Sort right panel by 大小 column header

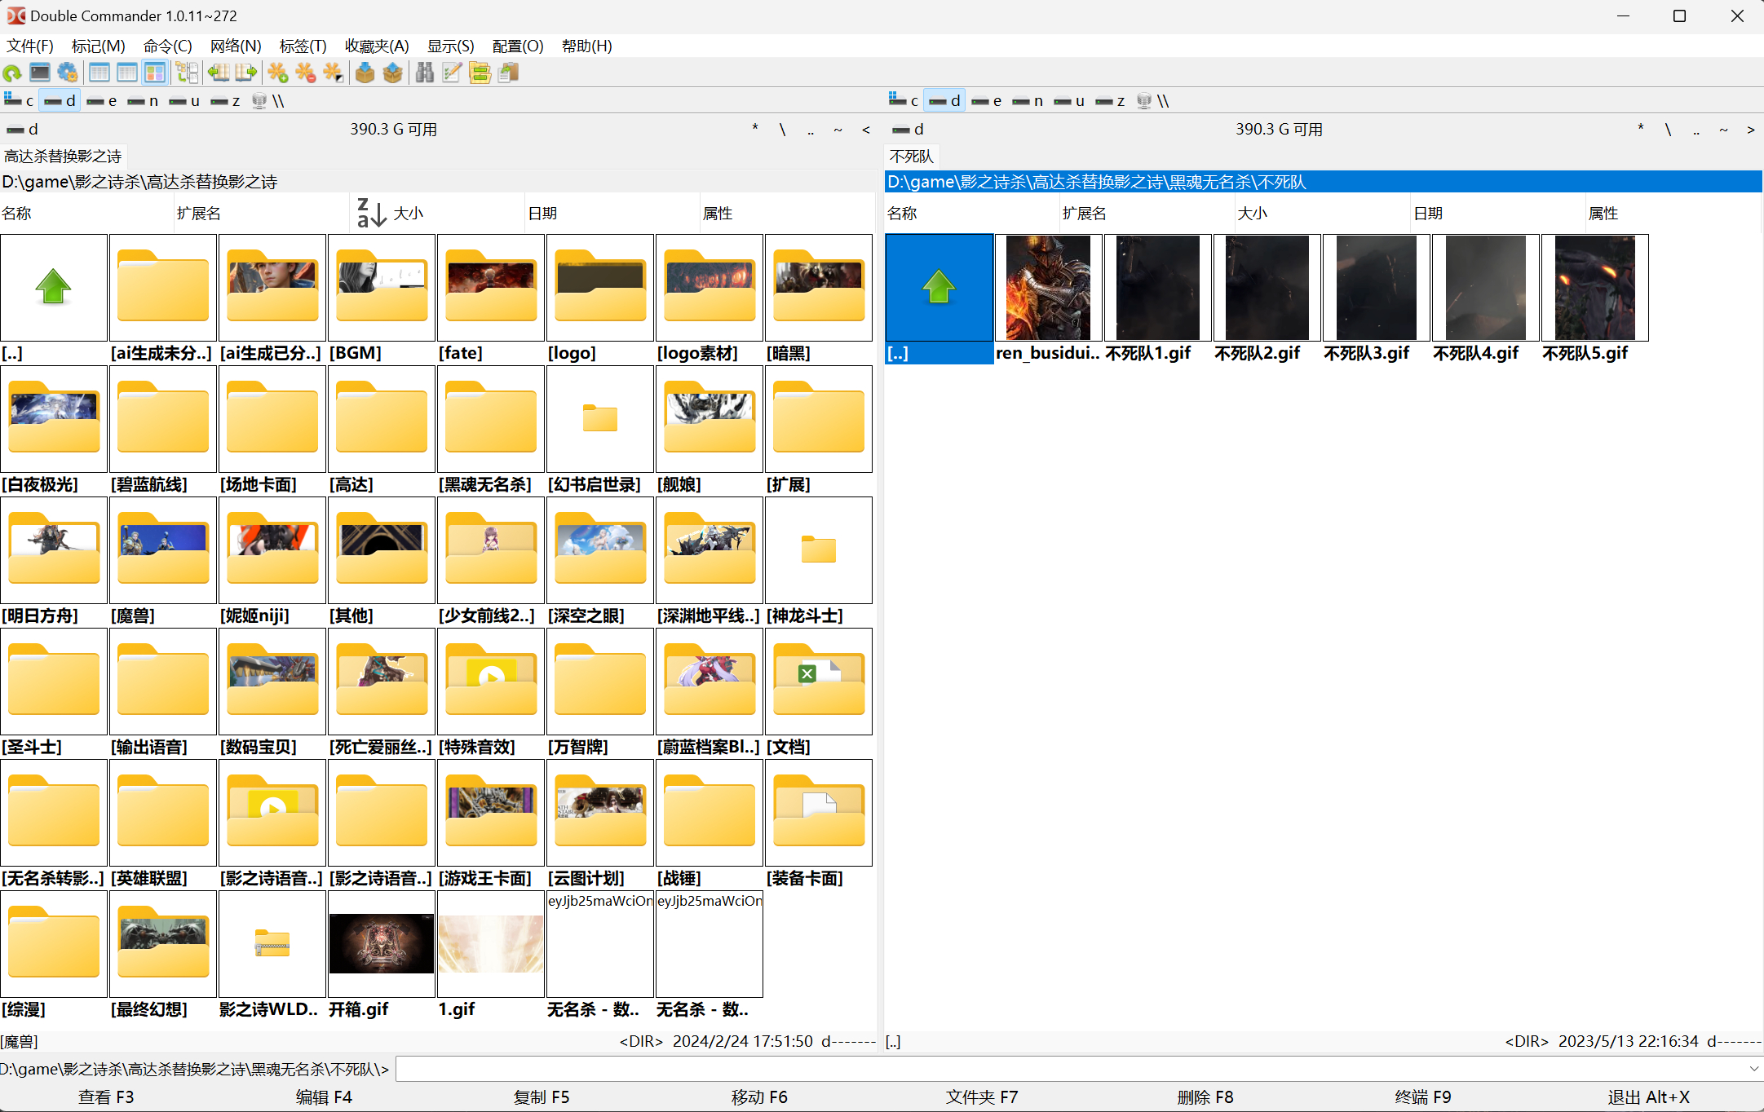(1323, 214)
